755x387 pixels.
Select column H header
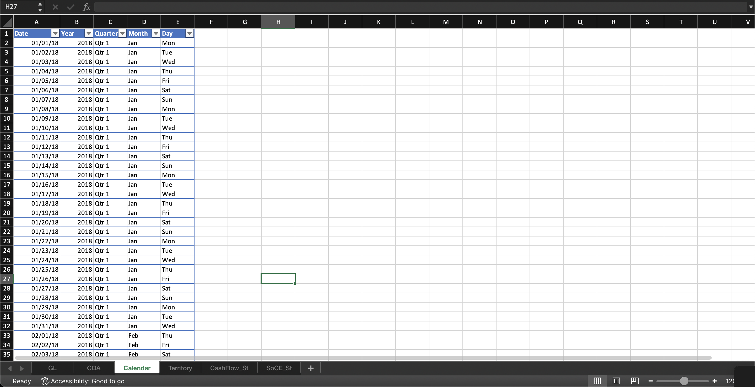click(278, 22)
